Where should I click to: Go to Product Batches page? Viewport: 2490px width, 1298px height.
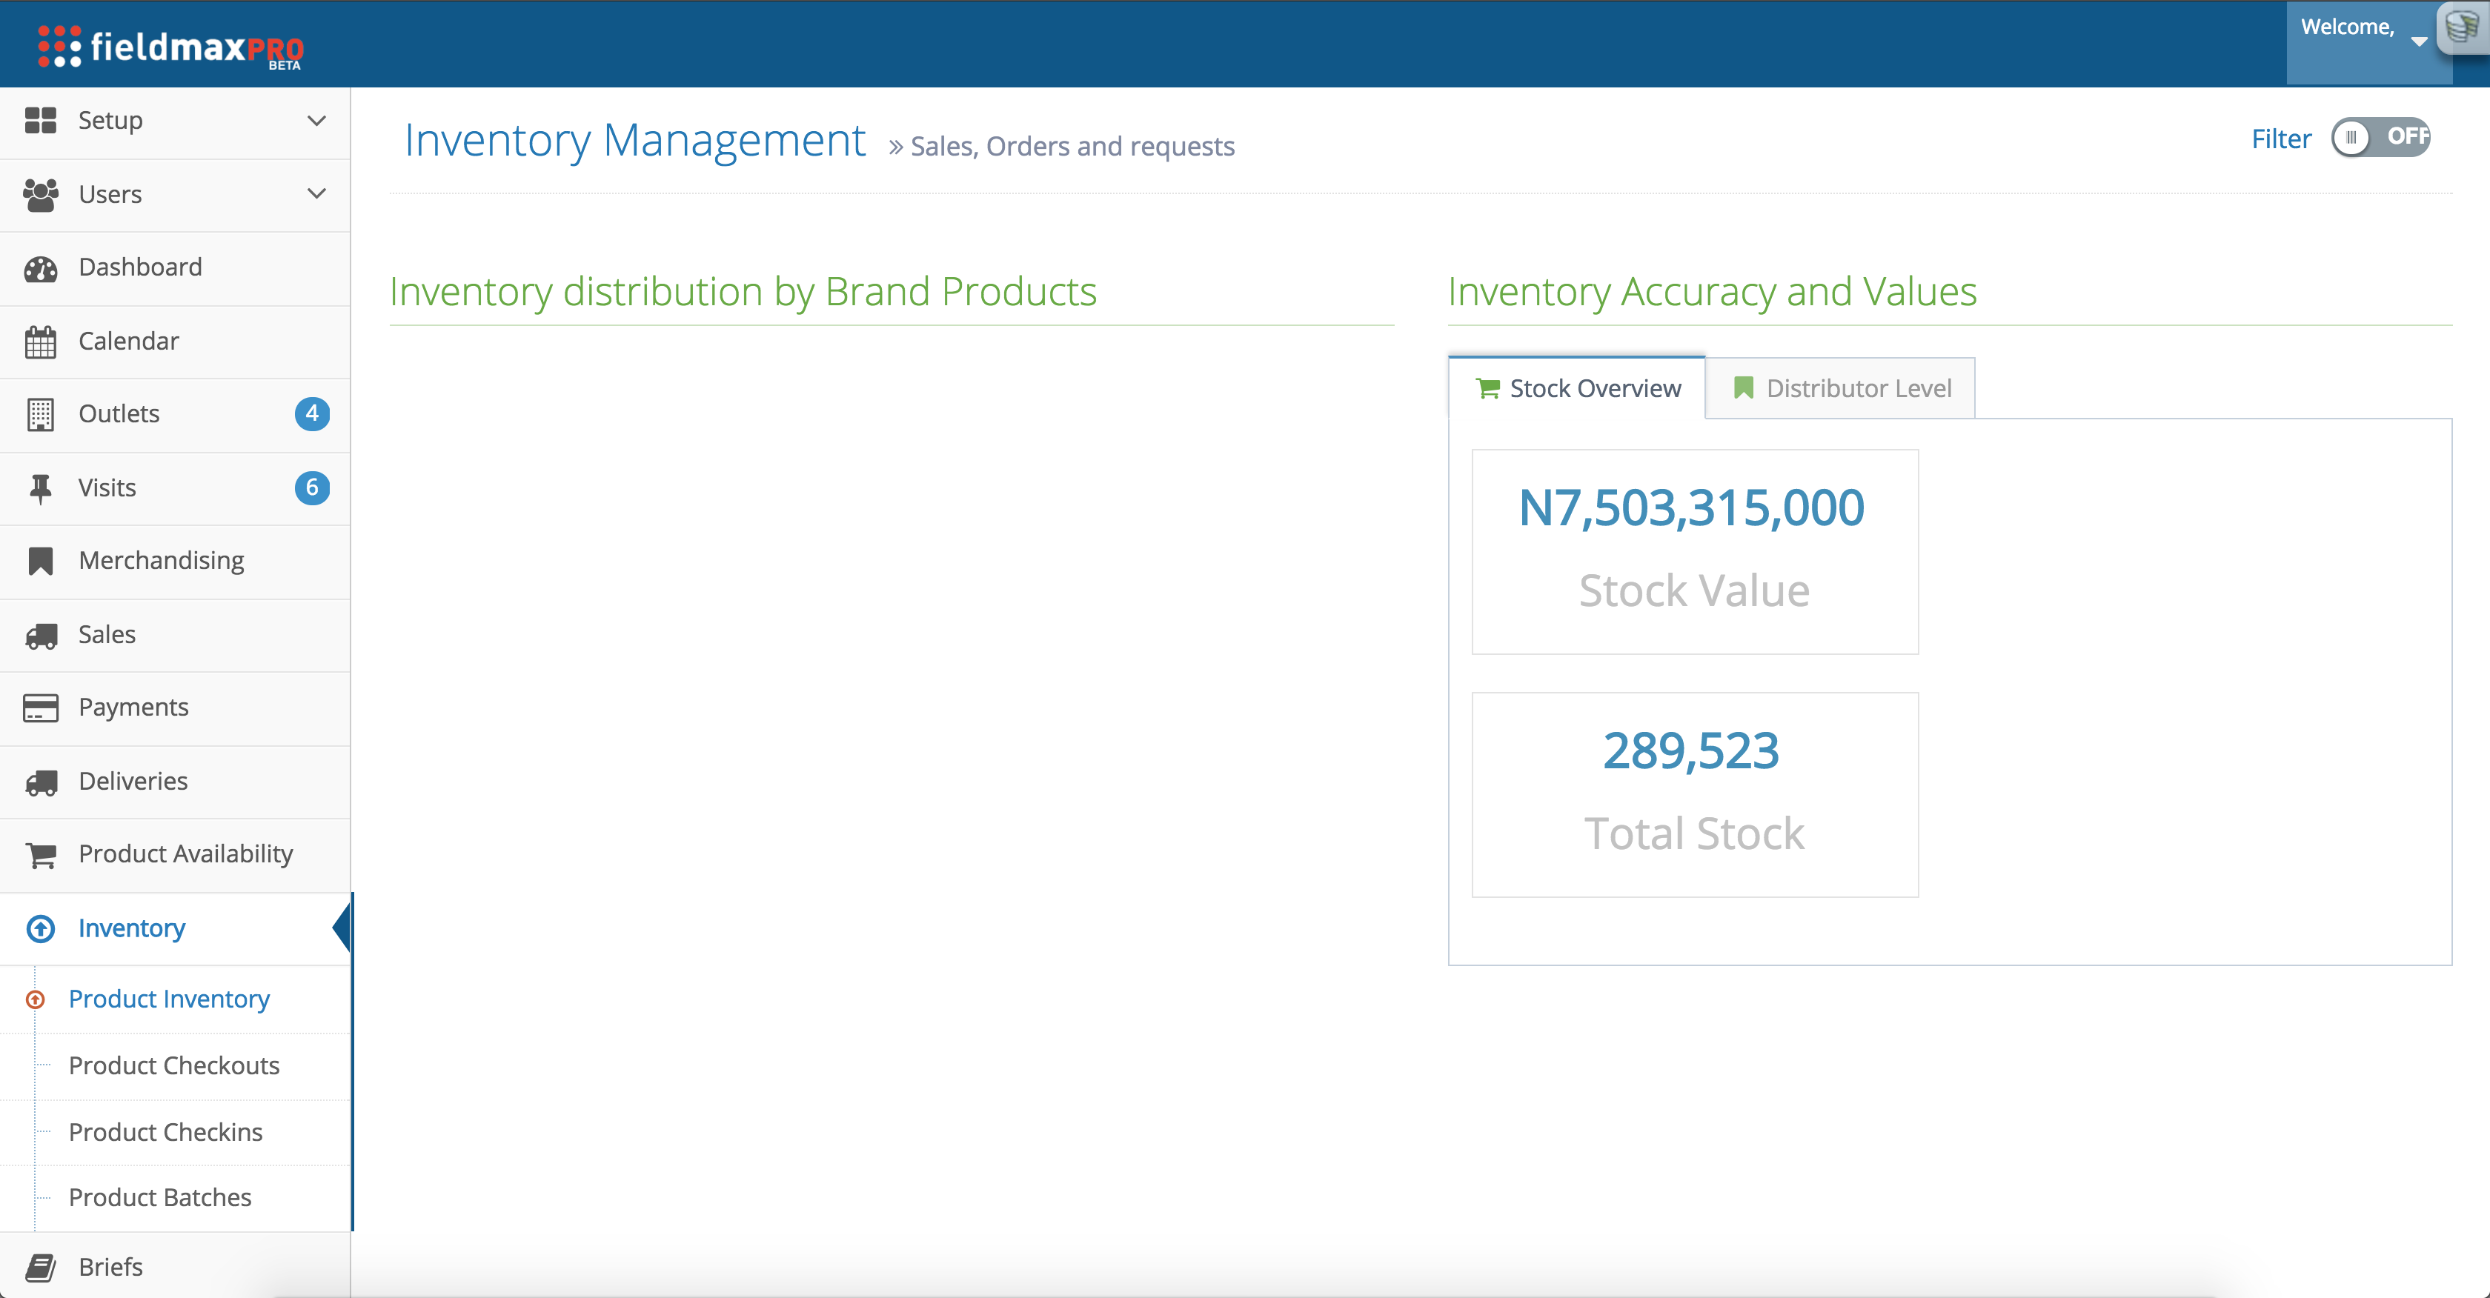[159, 1197]
